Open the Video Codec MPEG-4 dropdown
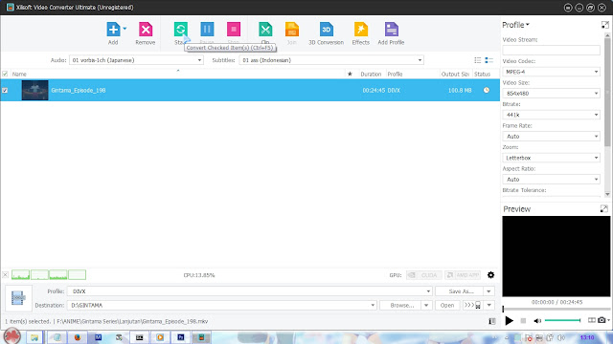Viewport: 613px width, 344px height. [551, 72]
